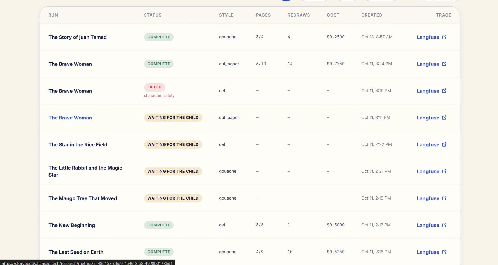Click external-link icon for the 3:24 PM Brave Woman run
Screen dimensions: 498x265
(x=444, y=64)
